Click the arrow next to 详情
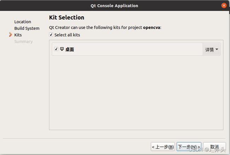 [217, 49]
